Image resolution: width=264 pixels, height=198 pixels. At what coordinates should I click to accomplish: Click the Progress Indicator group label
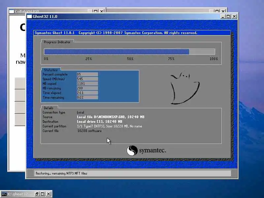tap(57, 42)
